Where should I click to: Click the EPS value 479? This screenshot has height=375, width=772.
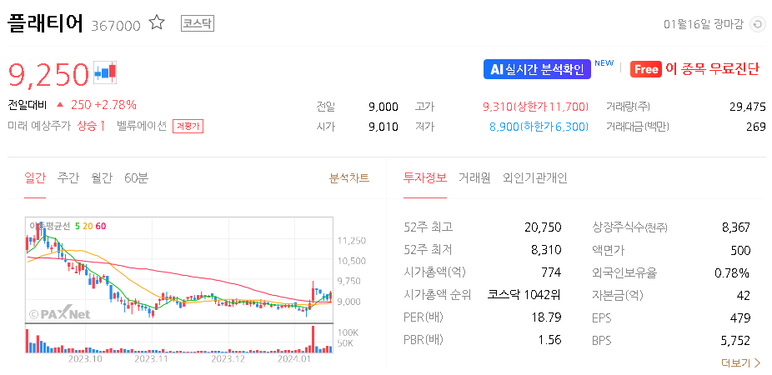[x=740, y=317]
